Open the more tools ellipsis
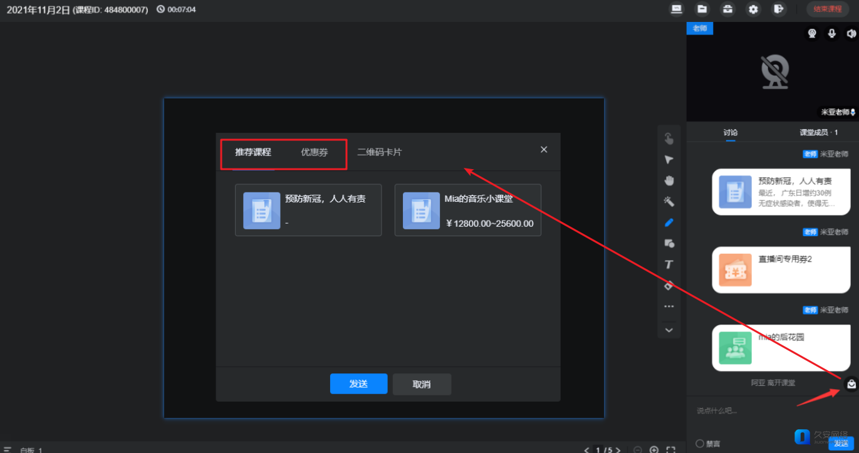This screenshot has height=453, width=859. point(669,307)
